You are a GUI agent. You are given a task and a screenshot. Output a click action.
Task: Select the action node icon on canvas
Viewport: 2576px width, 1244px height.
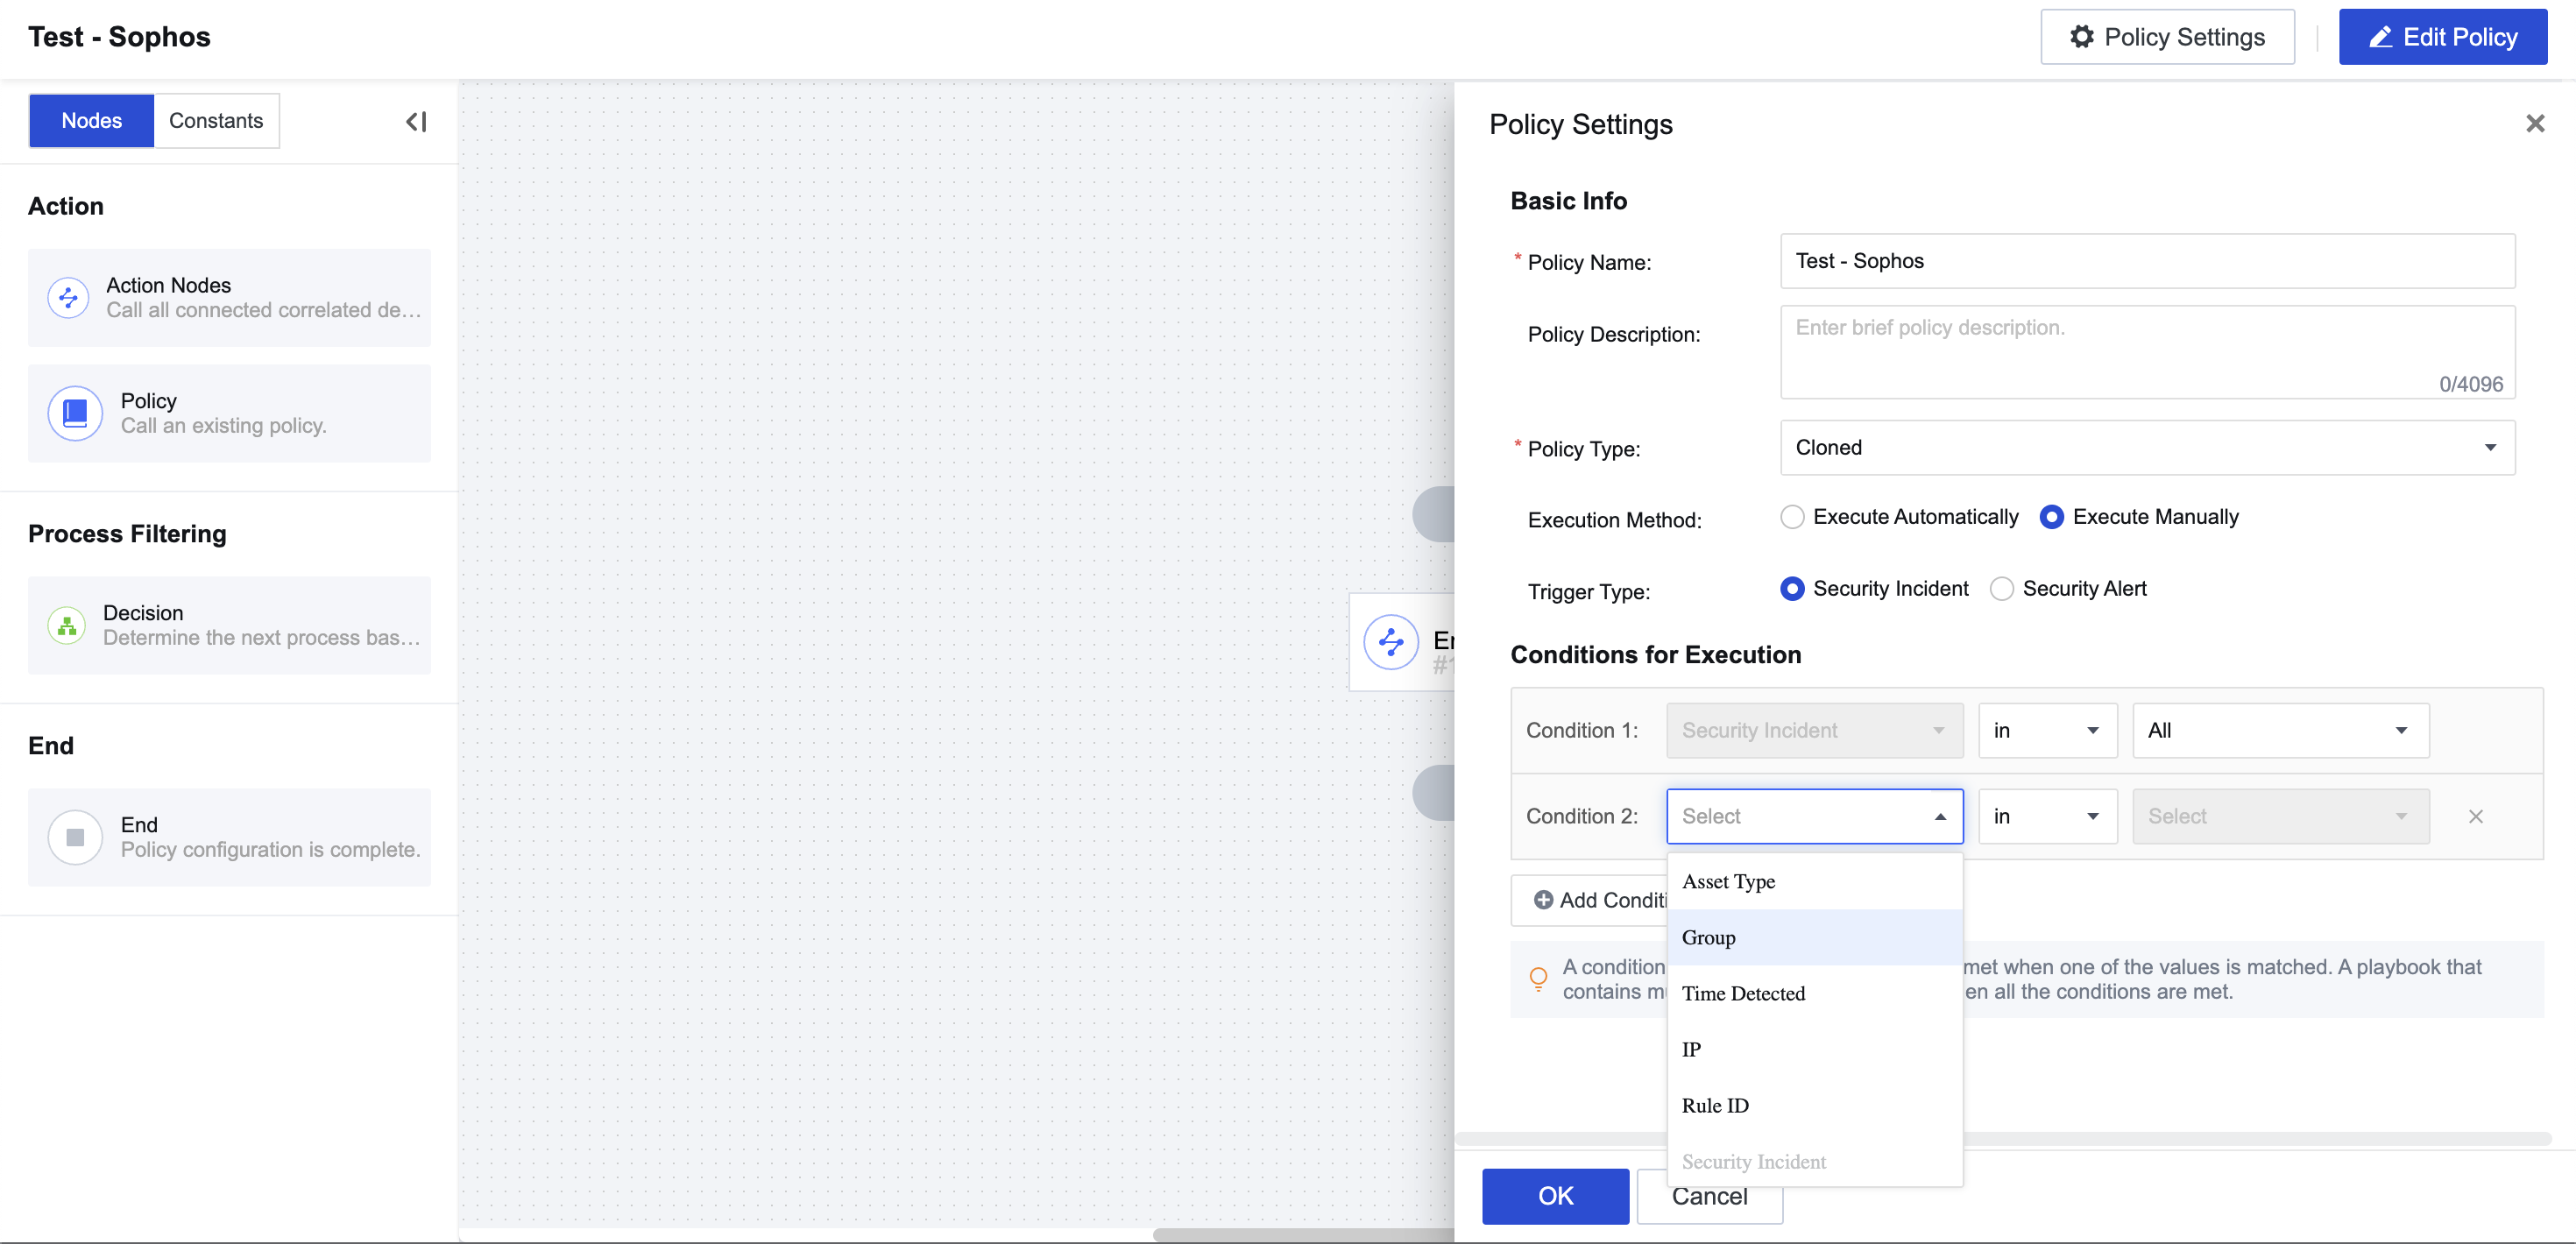pos(1391,642)
